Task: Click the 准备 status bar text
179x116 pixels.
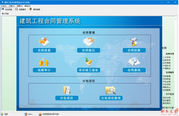Action: tap(6, 114)
